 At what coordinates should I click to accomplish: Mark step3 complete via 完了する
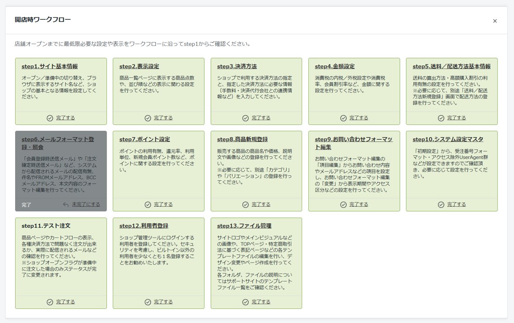coord(261,118)
